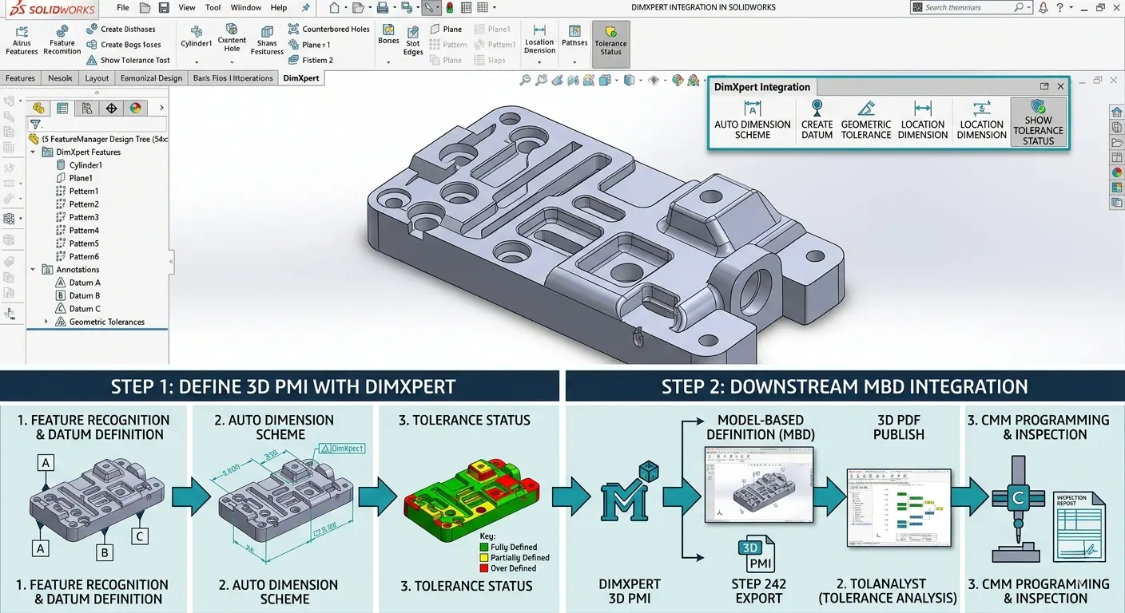Collapse the Annotations tree node
Screen dimensions: 1125x613
(33, 270)
